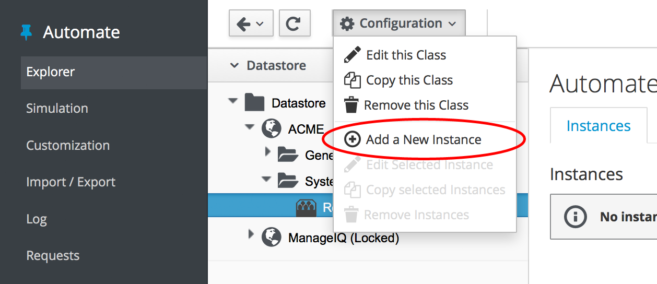The width and height of the screenshot is (657, 284).
Task: Click the ManageIQ (Locked) globe icon
Action: (272, 238)
